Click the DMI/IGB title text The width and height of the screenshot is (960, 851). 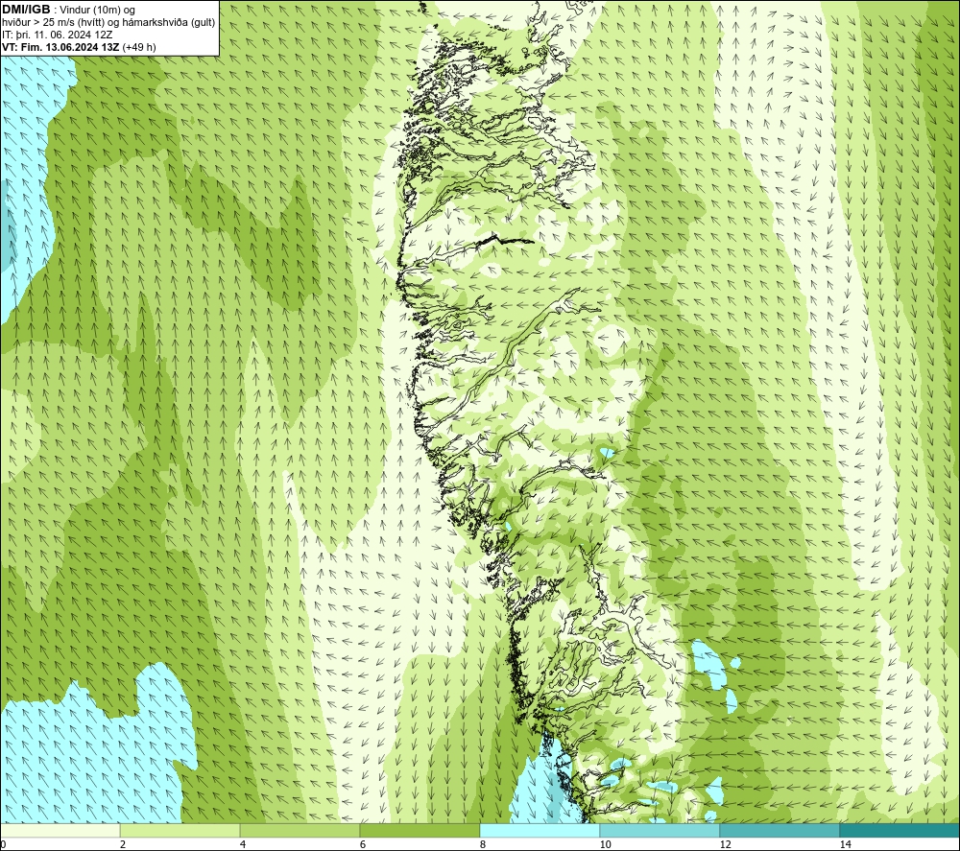coord(26,10)
